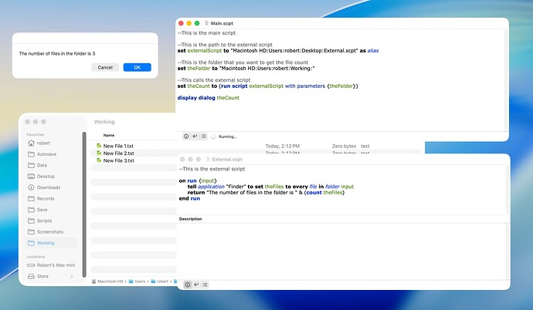Show description pane in Main.scpt window

[x=186, y=136]
